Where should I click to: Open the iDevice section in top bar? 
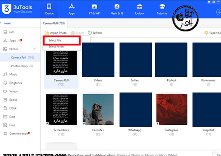pos(49,10)
